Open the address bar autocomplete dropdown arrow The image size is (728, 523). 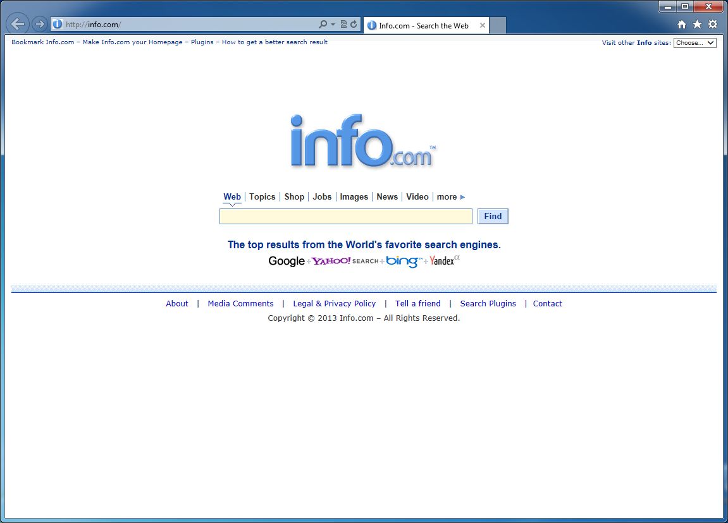pyautogui.click(x=333, y=25)
